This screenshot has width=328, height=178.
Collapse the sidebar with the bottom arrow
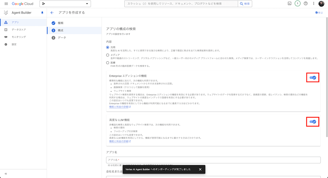tap(6, 174)
